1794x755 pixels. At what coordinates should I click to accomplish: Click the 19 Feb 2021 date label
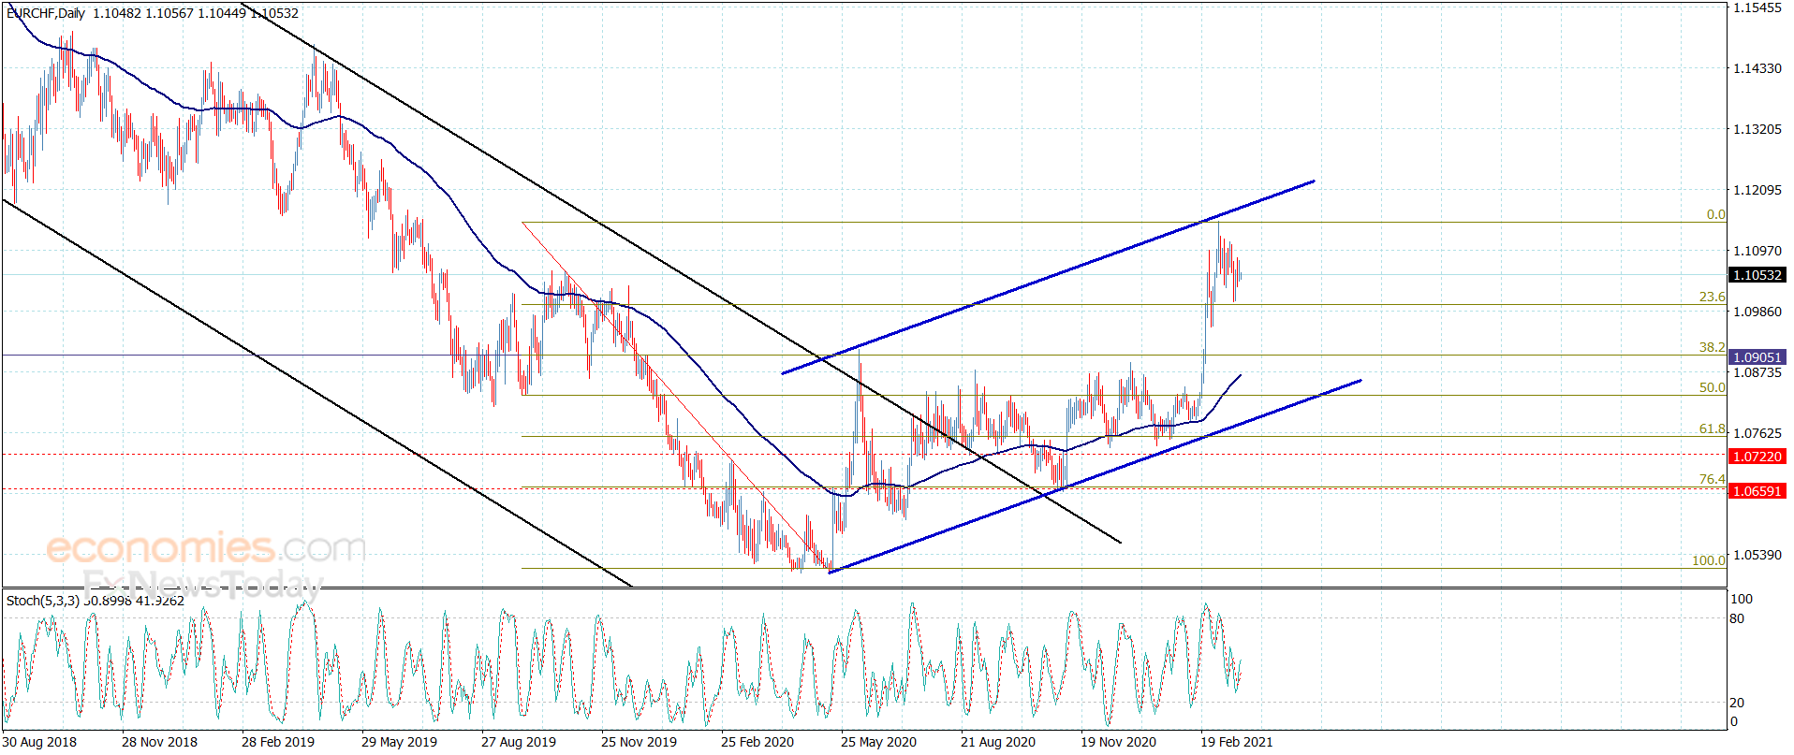(x=1237, y=742)
